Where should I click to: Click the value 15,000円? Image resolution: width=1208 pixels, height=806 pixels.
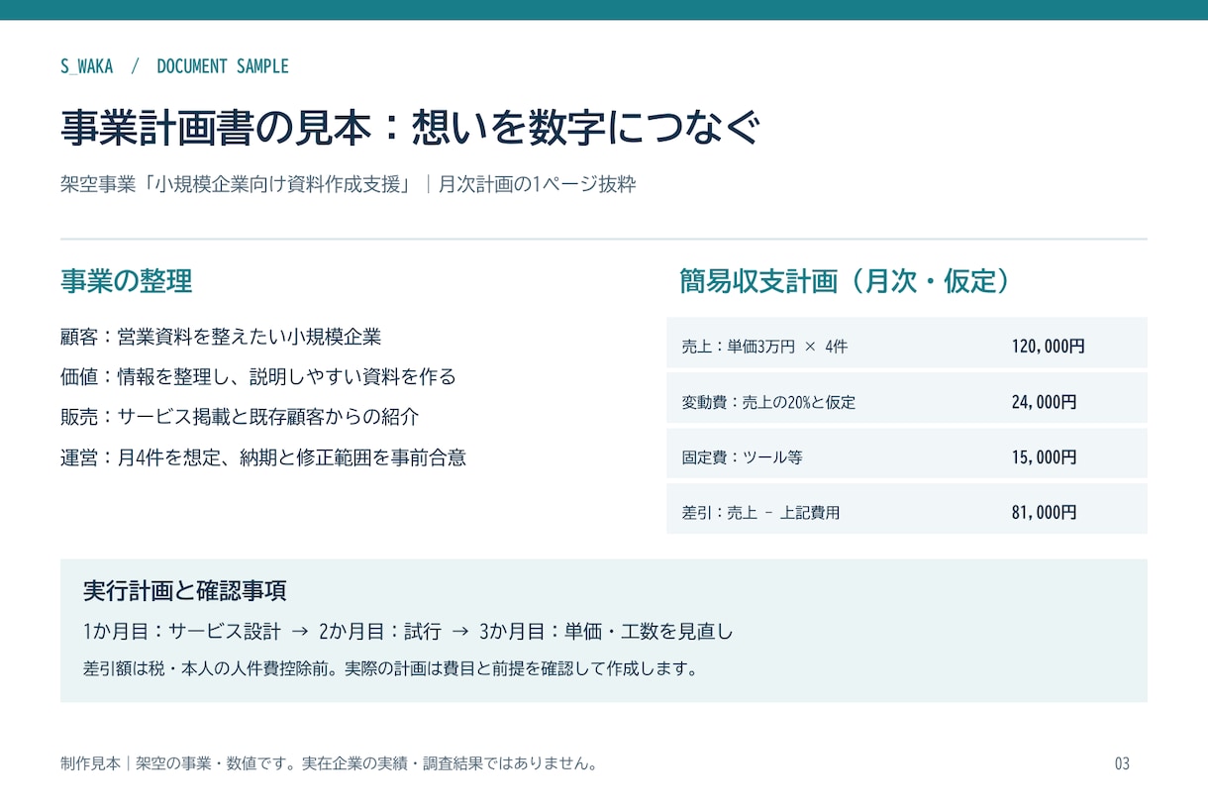point(1045,457)
